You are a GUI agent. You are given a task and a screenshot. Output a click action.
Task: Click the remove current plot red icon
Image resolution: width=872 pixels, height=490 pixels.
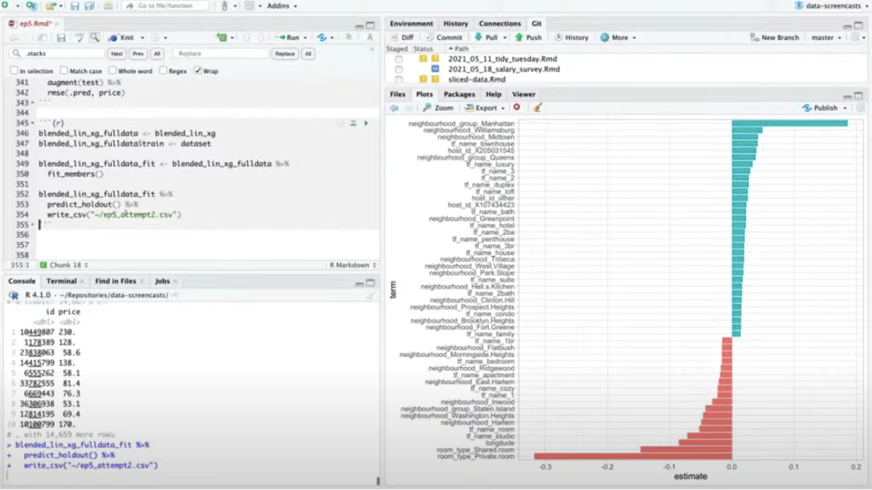517,108
